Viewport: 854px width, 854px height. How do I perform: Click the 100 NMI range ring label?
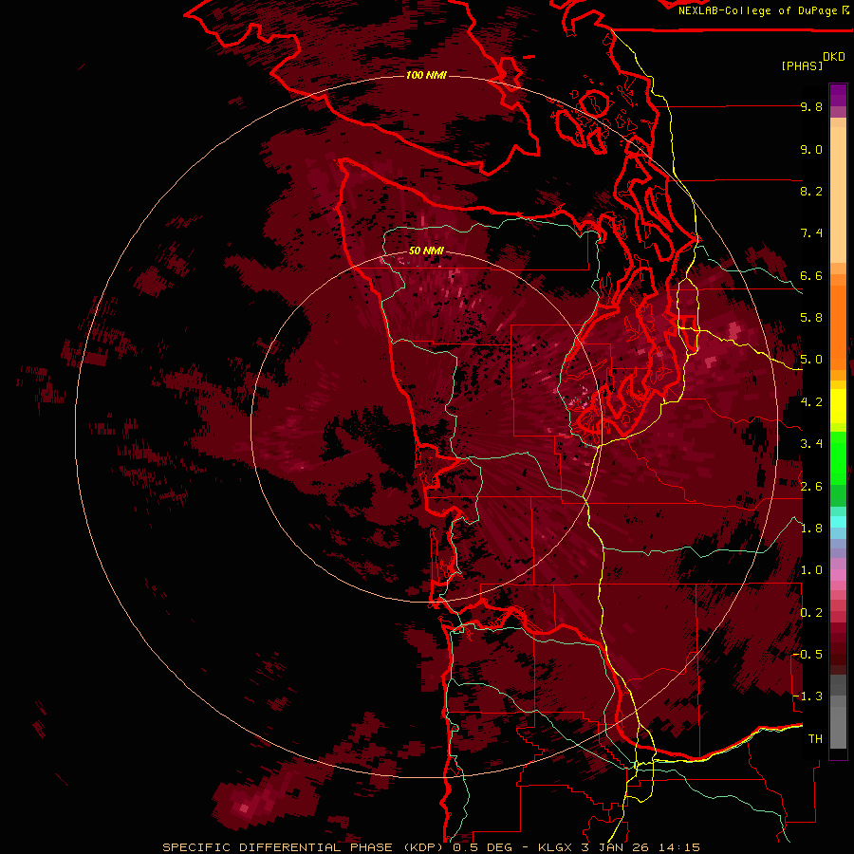point(426,75)
